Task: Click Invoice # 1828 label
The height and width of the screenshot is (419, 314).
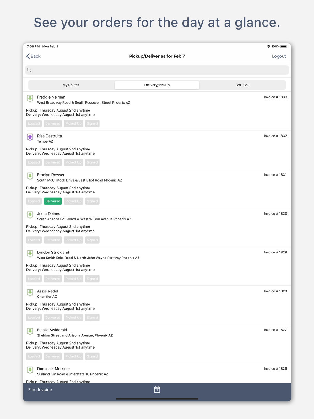Action: (275, 291)
